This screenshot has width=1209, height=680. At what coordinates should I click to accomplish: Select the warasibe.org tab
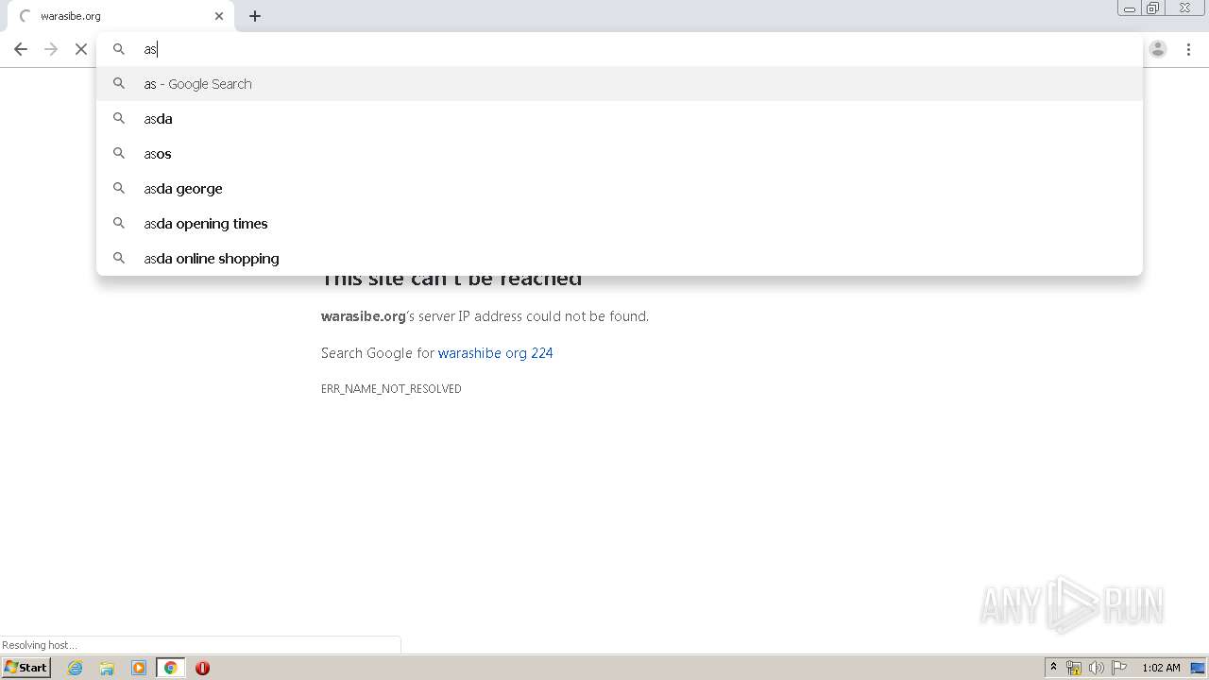click(x=120, y=16)
